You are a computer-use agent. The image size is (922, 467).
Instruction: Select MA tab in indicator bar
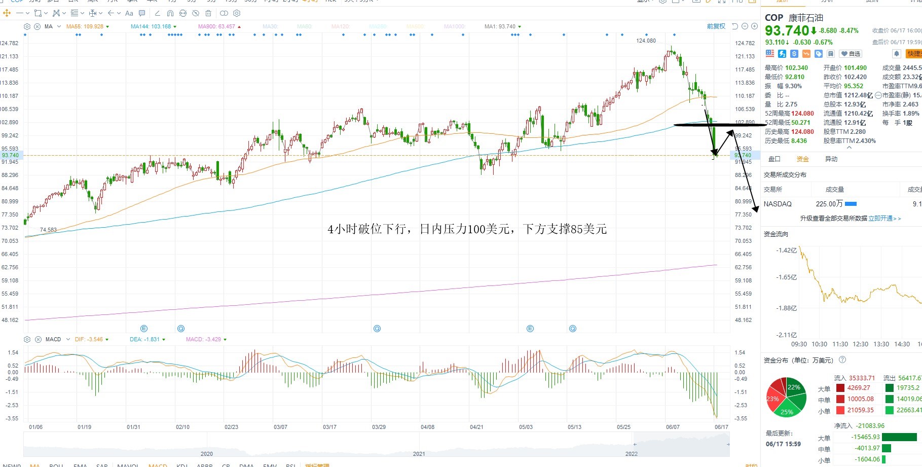(x=34, y=464)
